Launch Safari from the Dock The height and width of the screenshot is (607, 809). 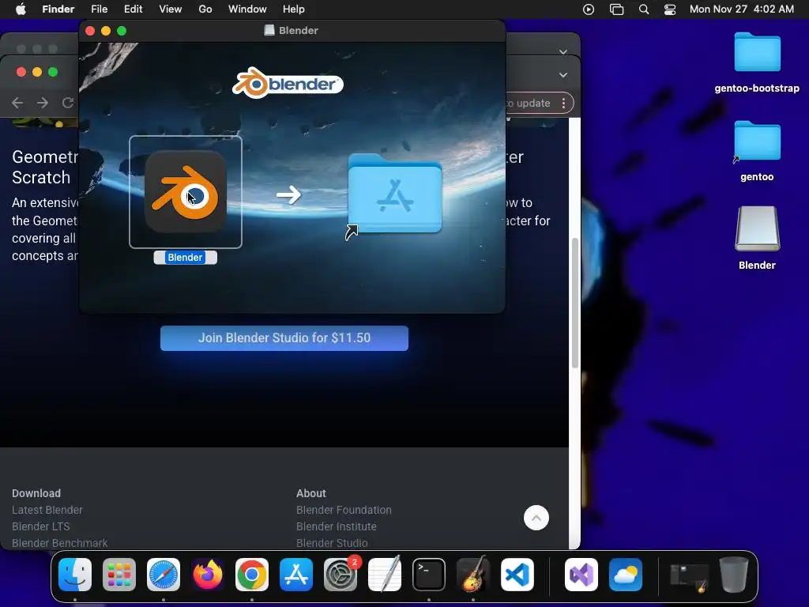(x=164, y=575)
